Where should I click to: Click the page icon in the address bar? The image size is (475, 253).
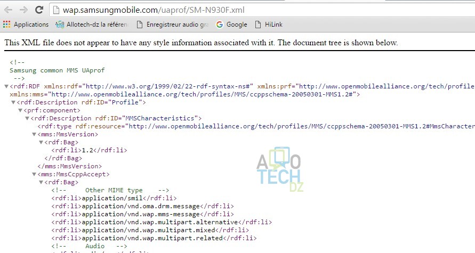pos(56,10)
